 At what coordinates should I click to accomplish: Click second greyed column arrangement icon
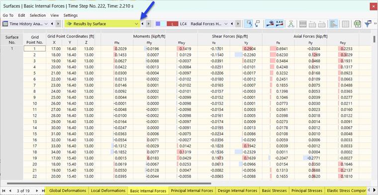click(322, 24)
